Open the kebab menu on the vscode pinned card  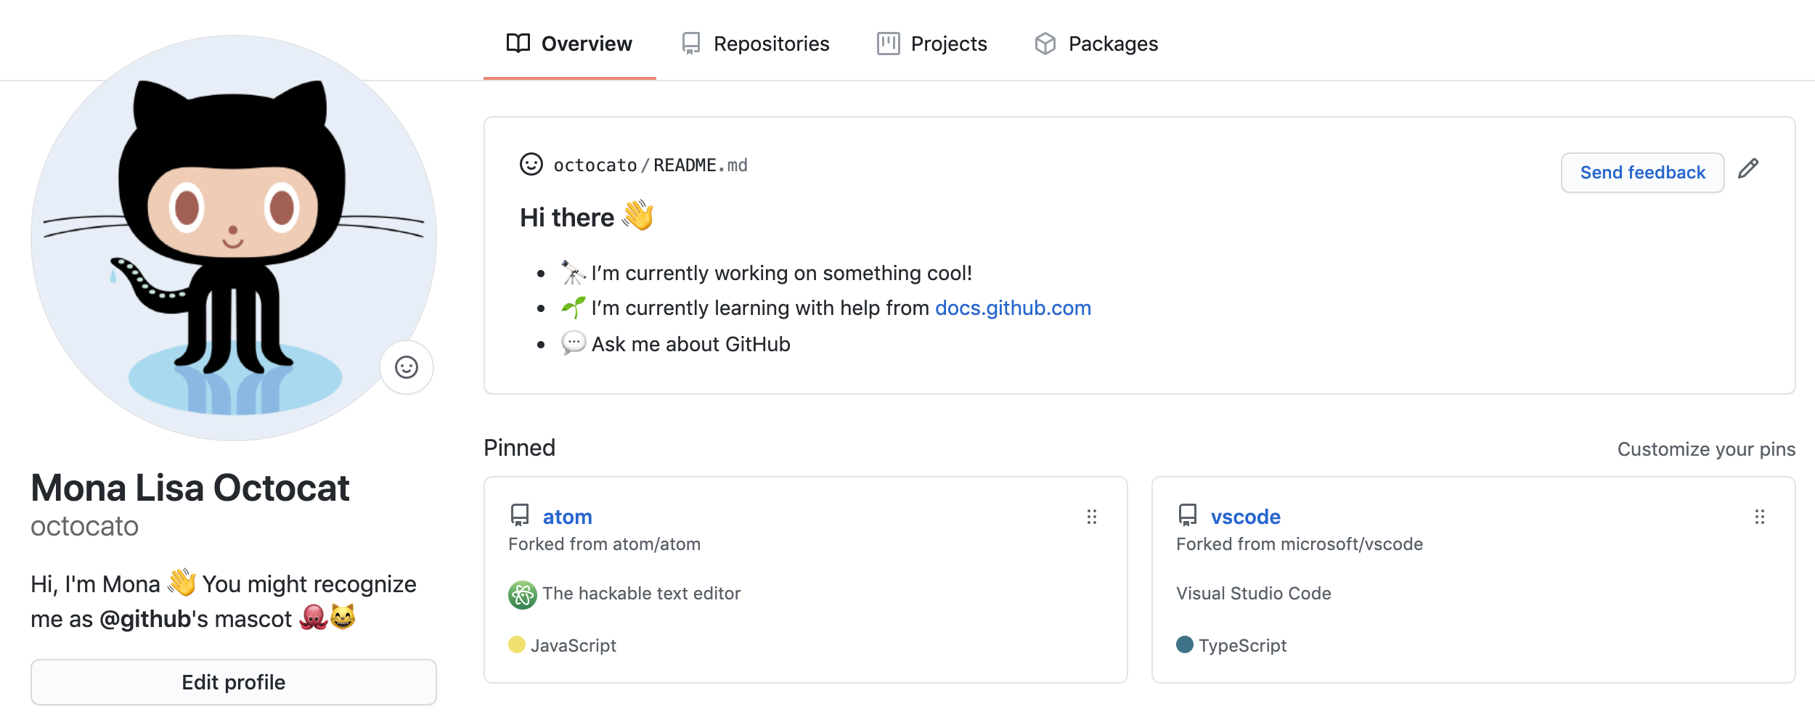click(x=1758, y=517)
